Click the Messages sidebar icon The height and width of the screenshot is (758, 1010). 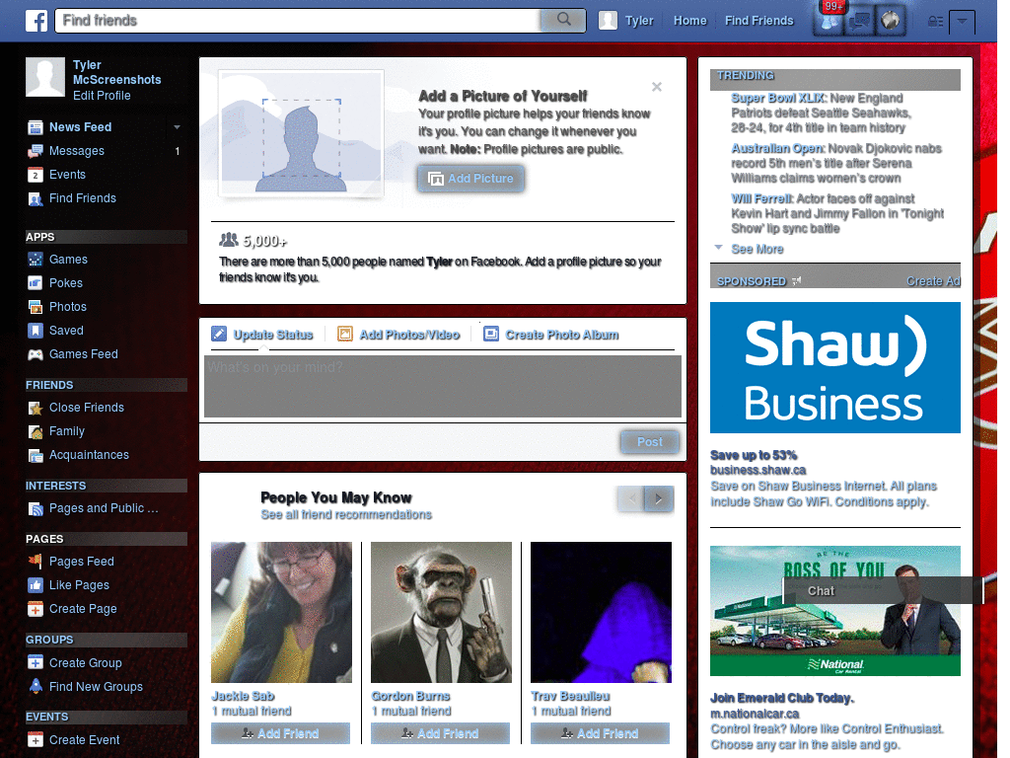(36, 151)
